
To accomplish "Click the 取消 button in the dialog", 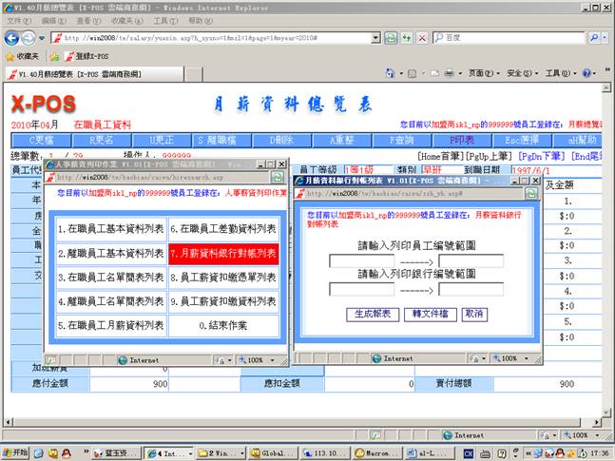I will [x=472, y=314].
